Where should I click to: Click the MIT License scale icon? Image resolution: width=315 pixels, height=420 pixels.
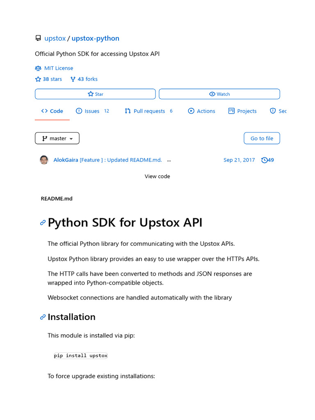38,68
